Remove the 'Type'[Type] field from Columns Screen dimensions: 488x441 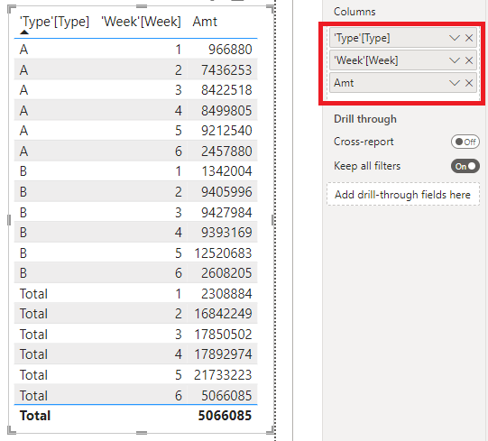(x=469, y=38)
